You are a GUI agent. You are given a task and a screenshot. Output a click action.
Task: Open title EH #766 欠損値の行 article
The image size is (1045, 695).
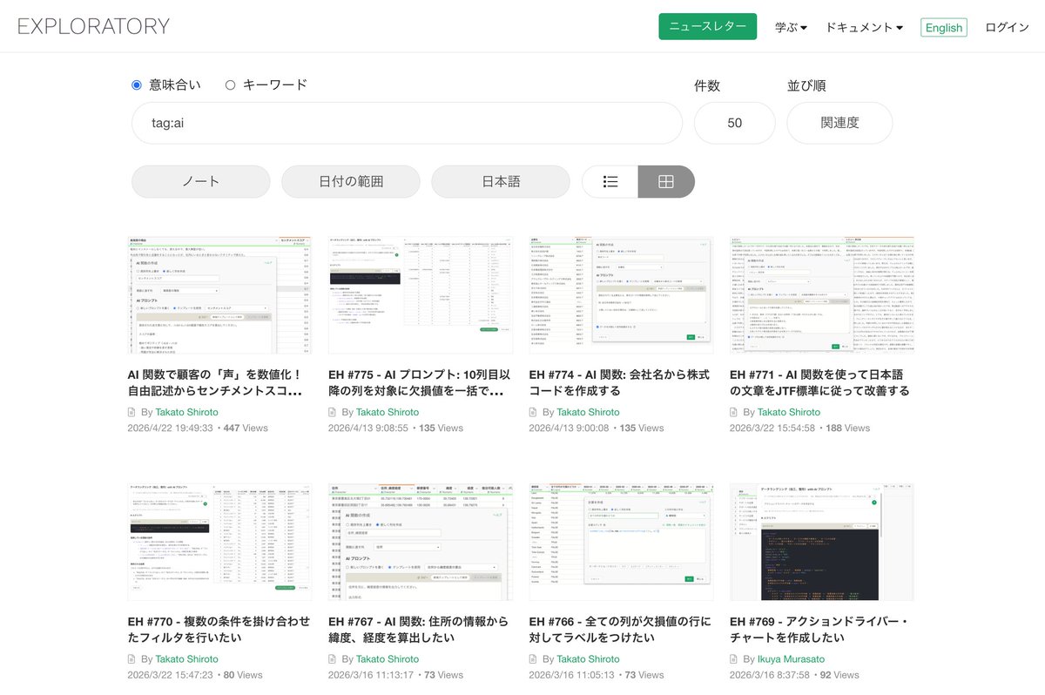click(620, 629)
